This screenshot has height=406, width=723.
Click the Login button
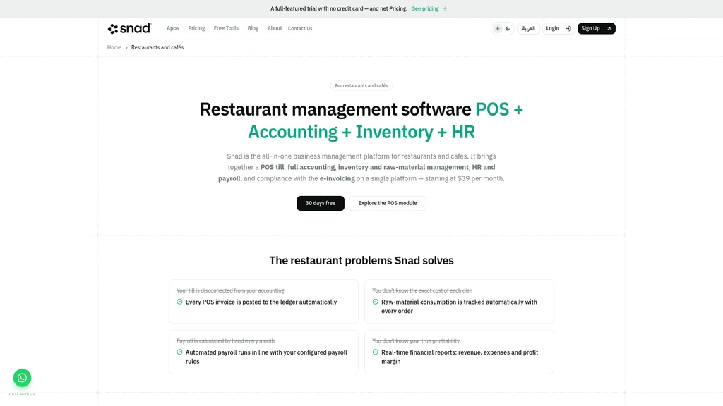(558, 28)
